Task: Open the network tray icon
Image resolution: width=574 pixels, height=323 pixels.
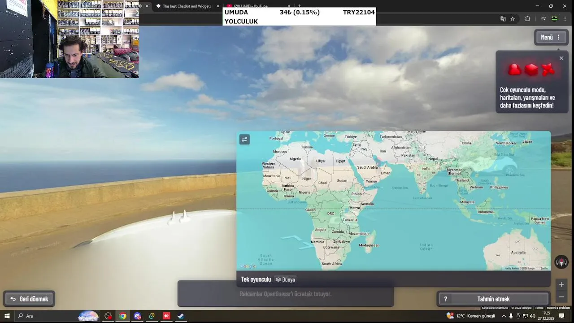Action: 525,316
